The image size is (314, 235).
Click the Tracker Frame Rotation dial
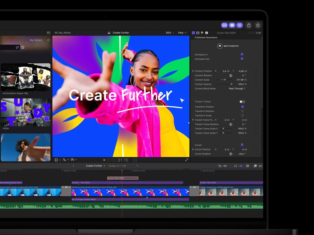pos(231,124)
